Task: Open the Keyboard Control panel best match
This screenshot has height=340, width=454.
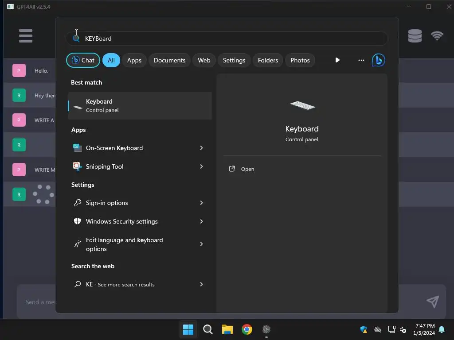Action: (140, 106)
